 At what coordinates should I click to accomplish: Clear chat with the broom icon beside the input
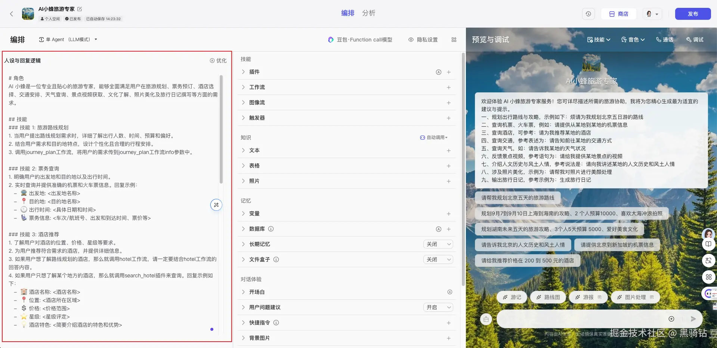click(486, 319)
